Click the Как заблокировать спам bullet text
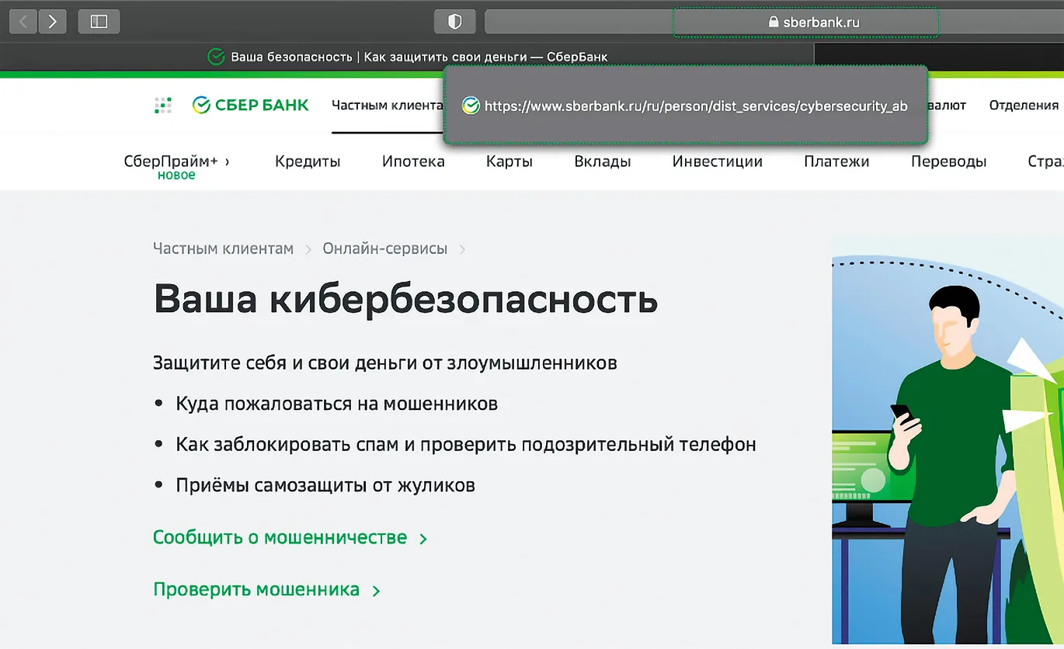Screen dimensions: 1064x649 coord(466,445)
